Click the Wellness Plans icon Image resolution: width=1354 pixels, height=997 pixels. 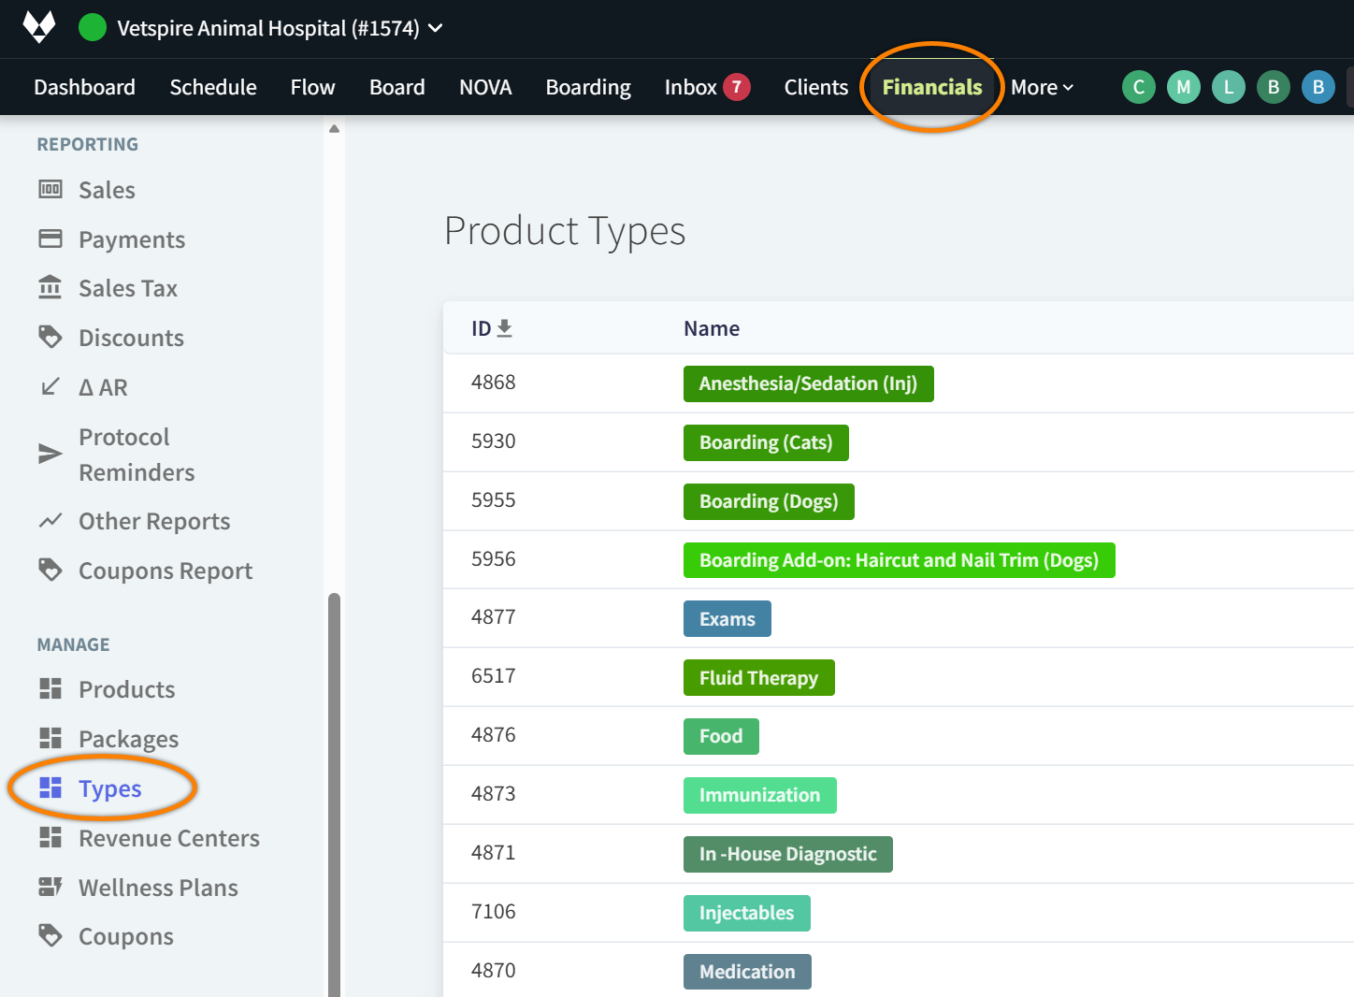tap(50, 888)
